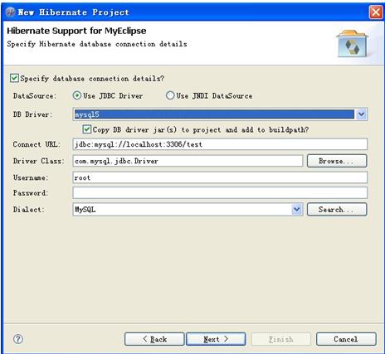The height and width of the screenshot is (354, 385).
Task: Return to previous page with Back
Action: click(x=154, y=339)
